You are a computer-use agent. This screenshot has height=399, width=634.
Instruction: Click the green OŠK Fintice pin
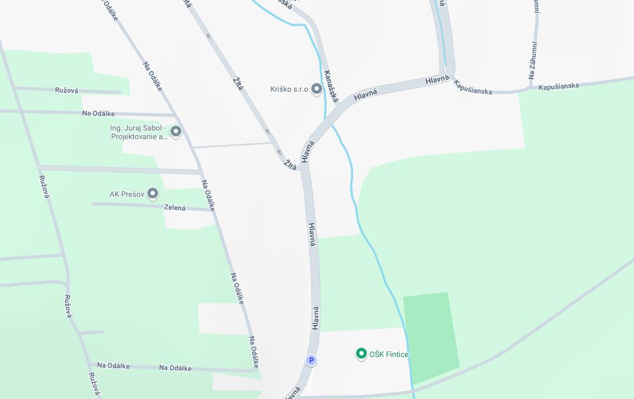tap(361, 354)
